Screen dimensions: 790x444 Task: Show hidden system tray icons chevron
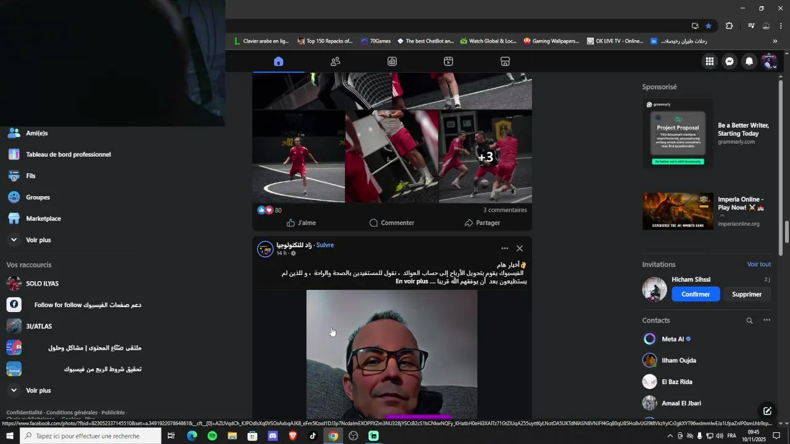(670, 436)
